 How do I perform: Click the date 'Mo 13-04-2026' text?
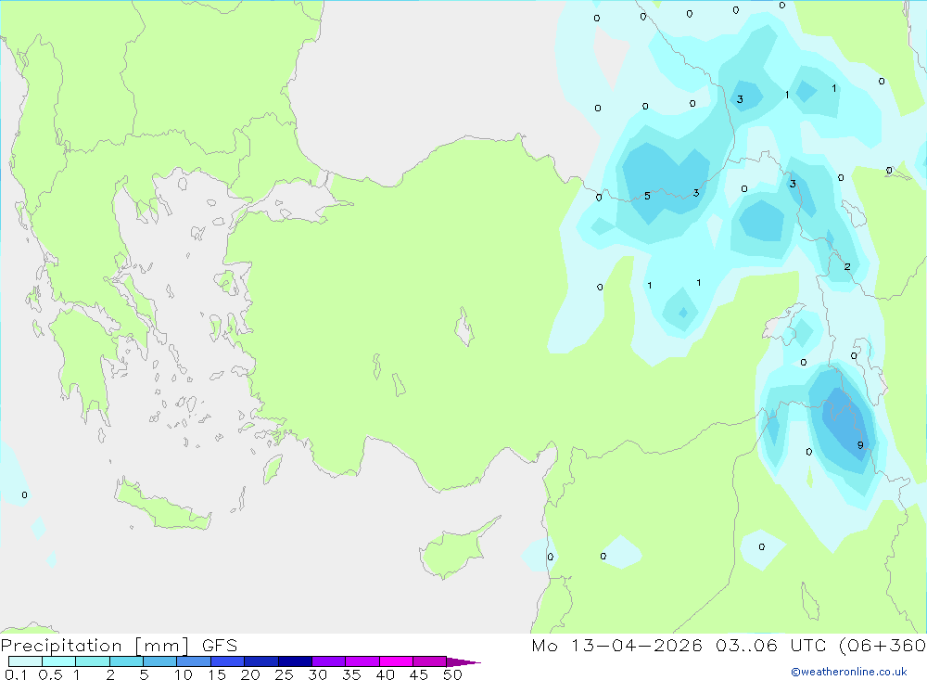point(616,646)
